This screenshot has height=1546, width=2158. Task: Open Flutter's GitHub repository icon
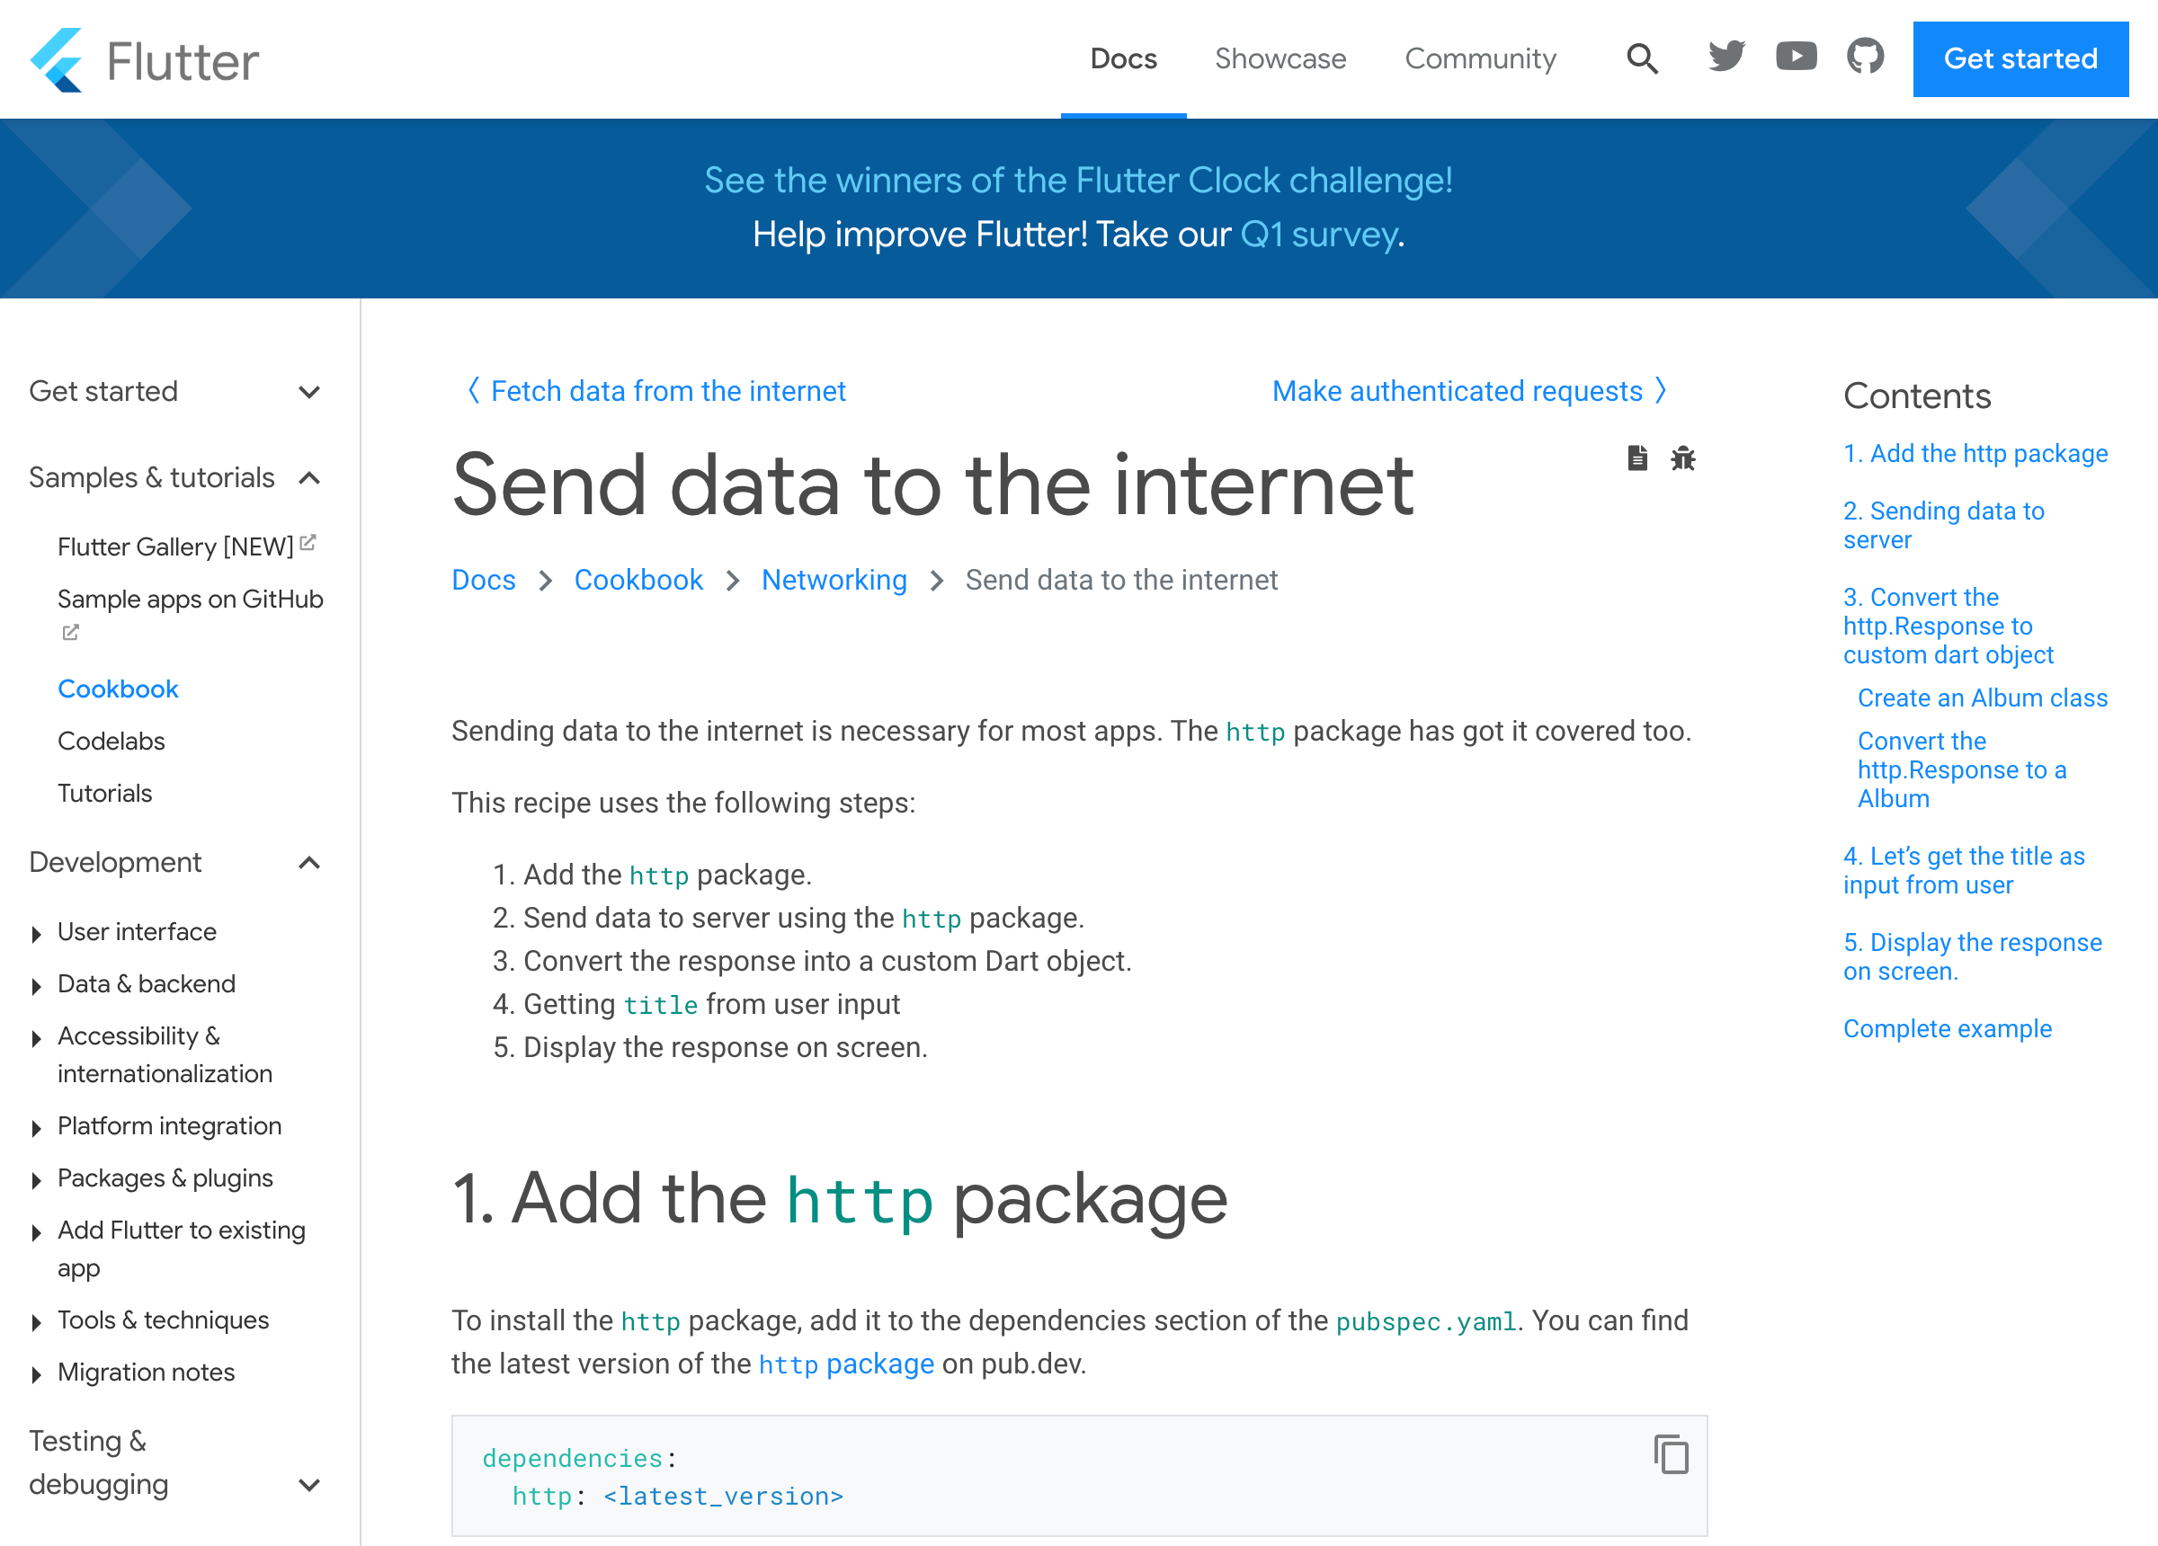click(x=1865, y=58)
